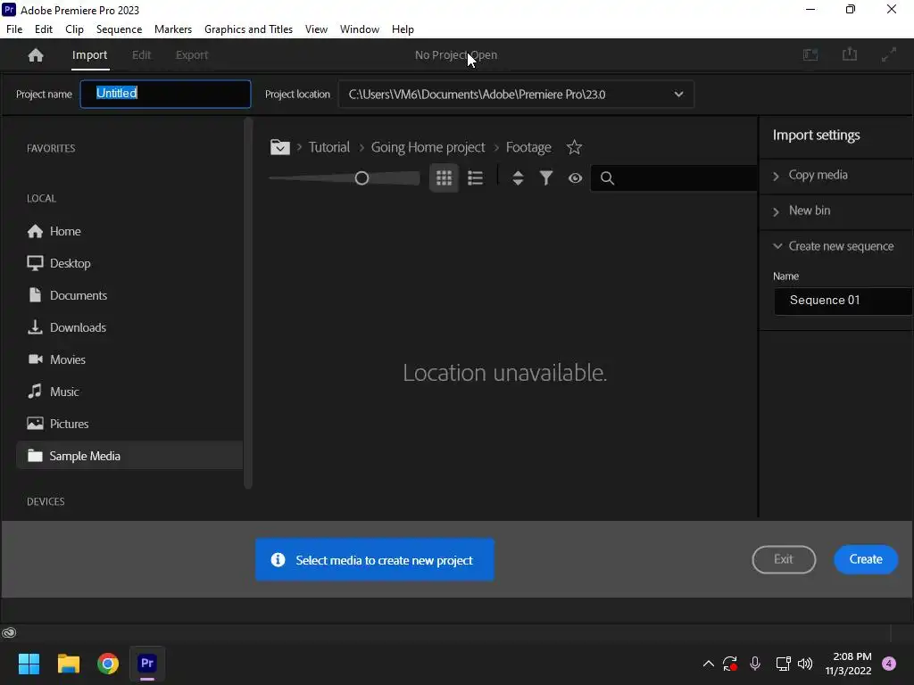Change sort order arrows icon
The image size is (914, 685).
[518, 177]
